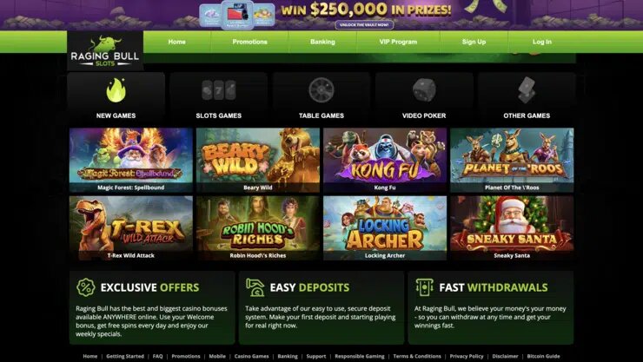Select the Sneaky Santa game thumbnail
The height and width of the screenshot is (362, 643).
pyautogui.click(x=512, y=227)
